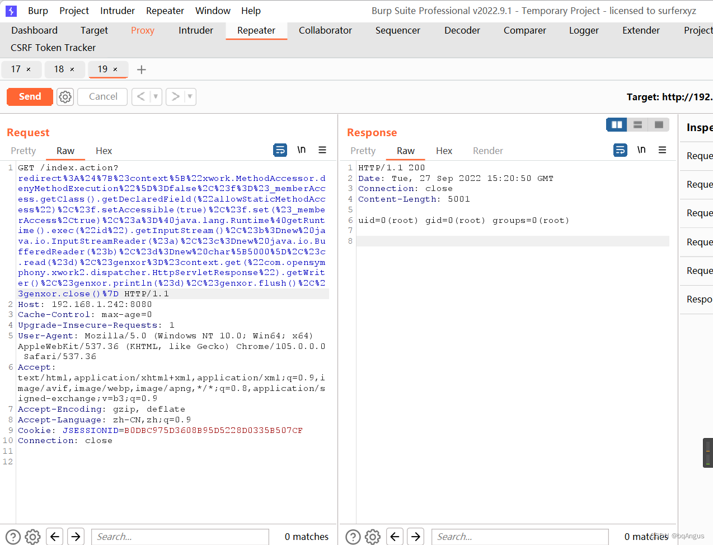Switch to the Comparer tab
The width and height of the screenshot is (713, 545).
pyautogui.click(x=525, y=30)
